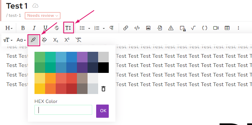Open the font size dropdown
This screenshot has width=252, height=125.
click(8, 40)
